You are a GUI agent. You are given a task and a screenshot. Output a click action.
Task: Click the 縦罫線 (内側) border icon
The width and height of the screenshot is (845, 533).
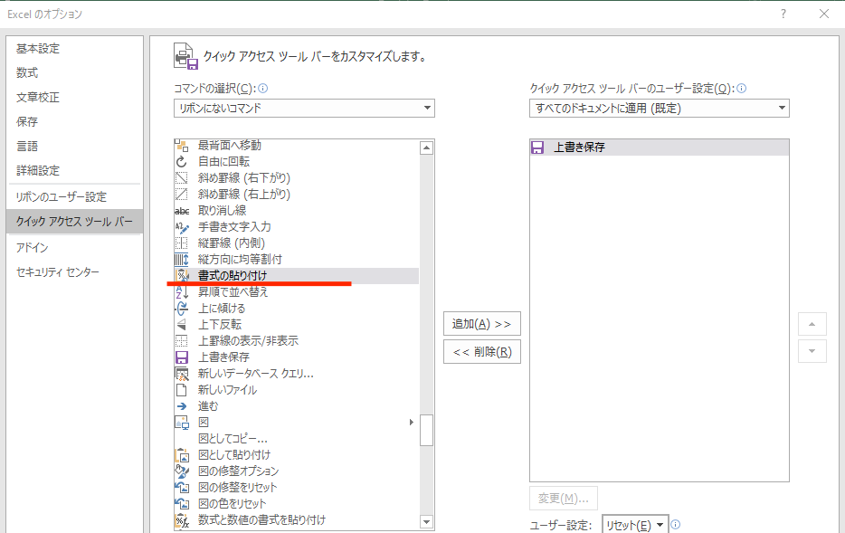tap(182, 243)
